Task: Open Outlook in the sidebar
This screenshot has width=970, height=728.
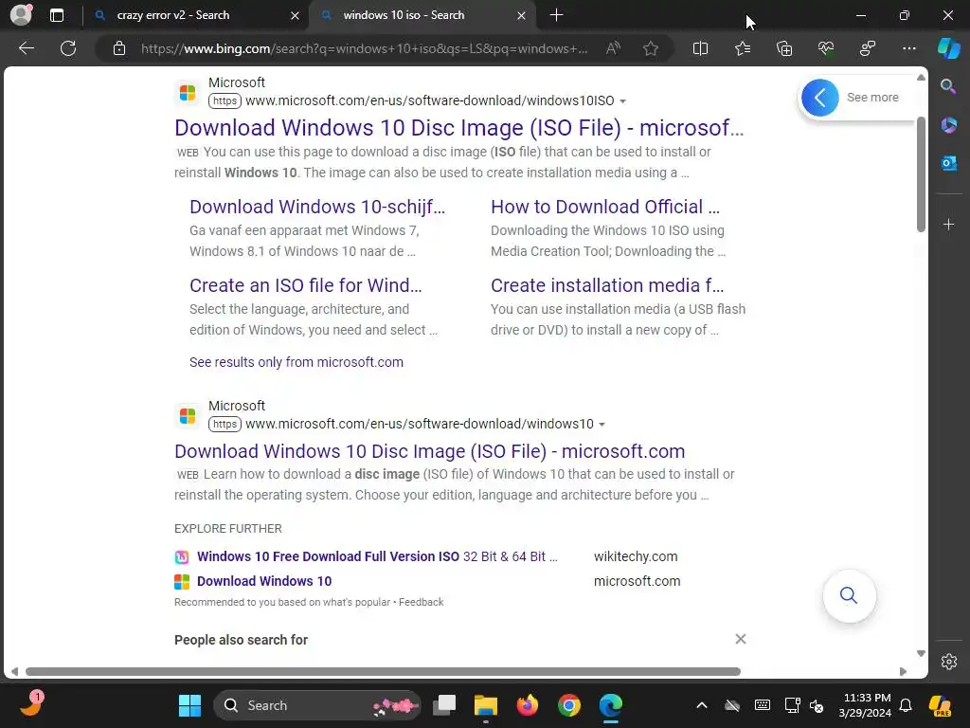Action: tap(949, 163)
